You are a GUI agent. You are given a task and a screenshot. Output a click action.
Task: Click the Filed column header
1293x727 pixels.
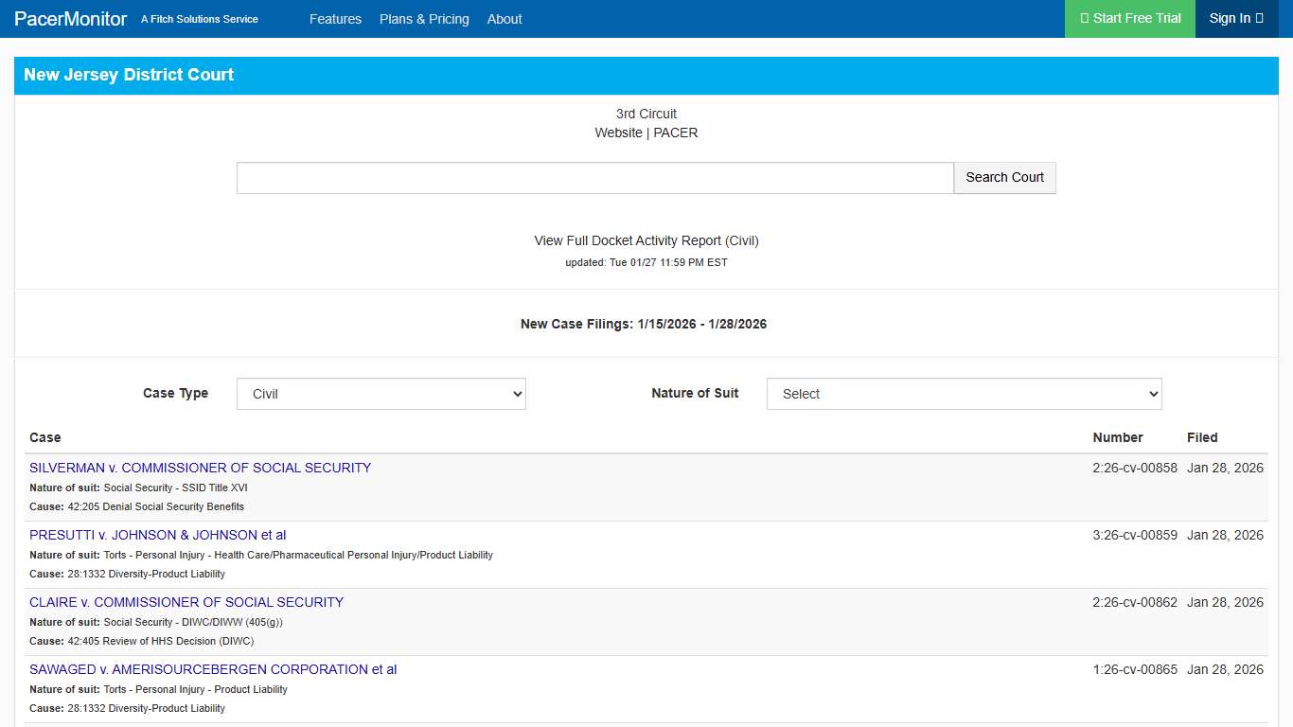pyautogui.click(x=1202, y=437)
